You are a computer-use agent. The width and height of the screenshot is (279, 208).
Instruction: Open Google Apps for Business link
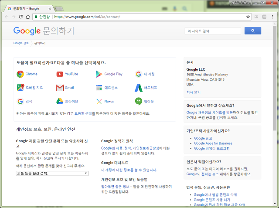213,143
